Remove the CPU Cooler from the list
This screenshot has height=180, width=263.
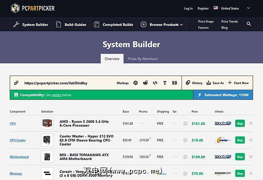251,140
